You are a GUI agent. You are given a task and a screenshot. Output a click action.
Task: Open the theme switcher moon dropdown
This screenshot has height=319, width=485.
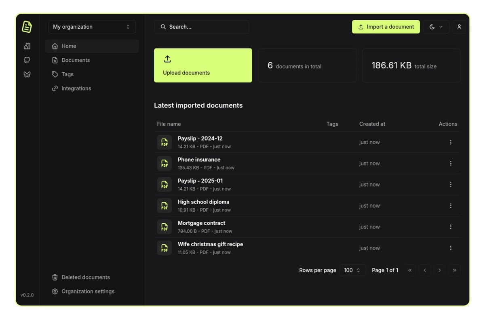[x=436, y=27]
